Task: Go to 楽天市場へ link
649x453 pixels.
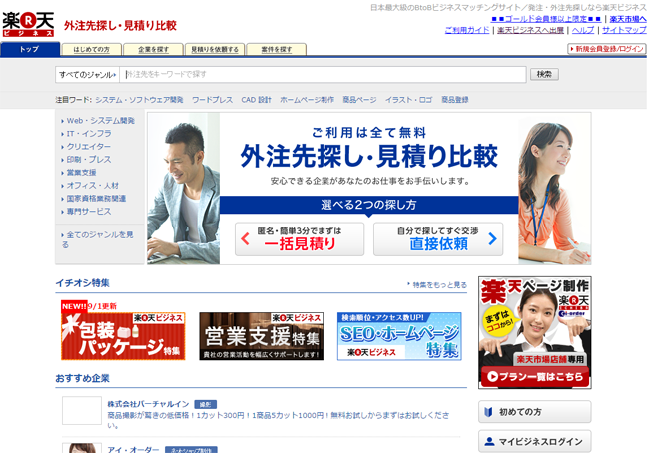Action: (x=627, y=19)
